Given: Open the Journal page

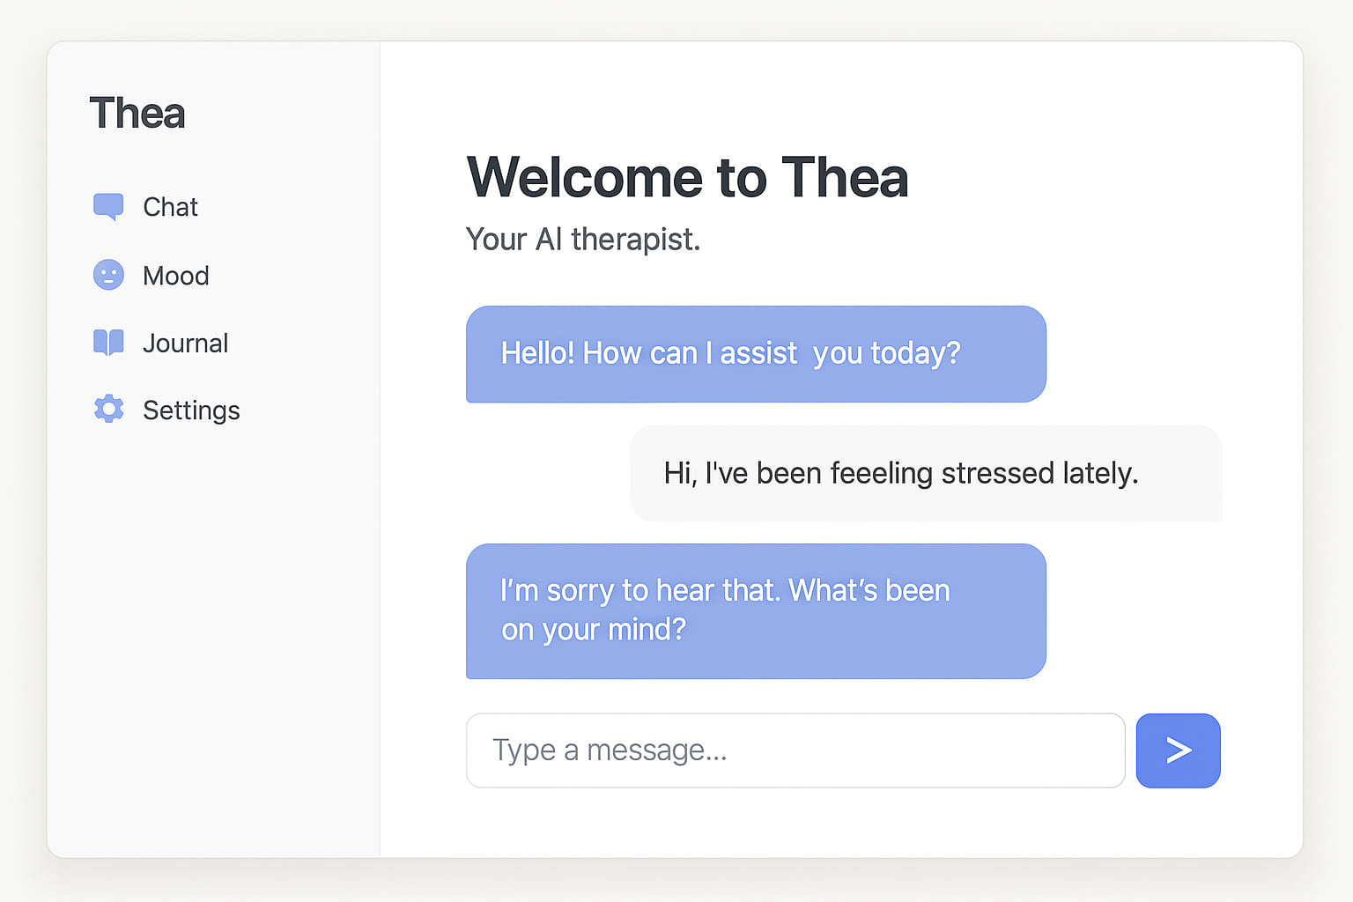Looking at the screenshot, I should coord(185,343).
